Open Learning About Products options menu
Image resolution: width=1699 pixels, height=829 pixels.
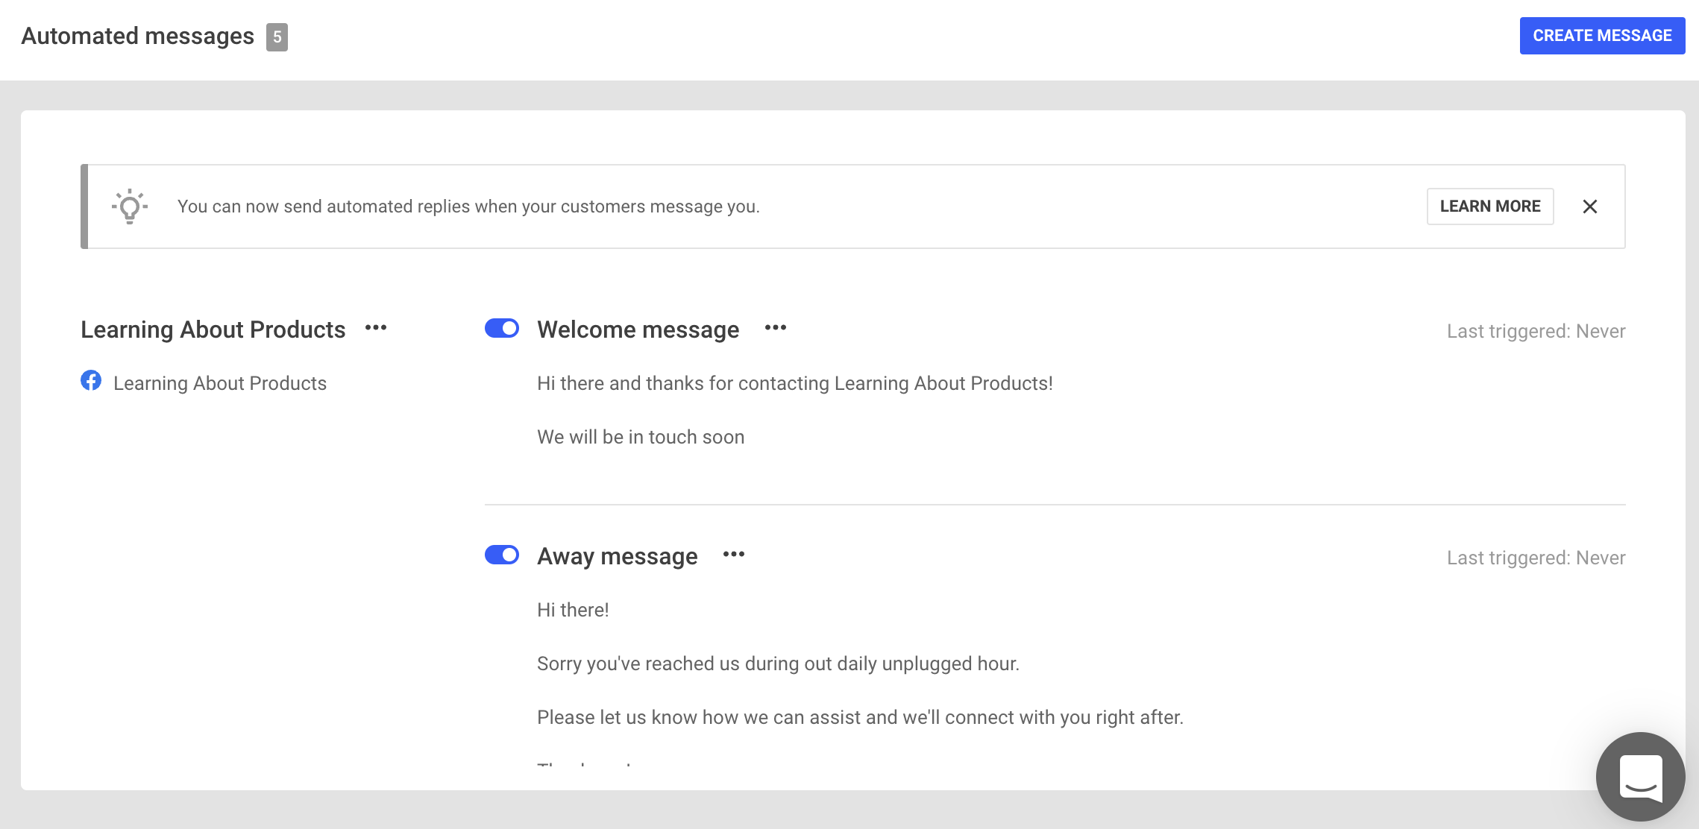pyautogui.click(x=376, y=328)
